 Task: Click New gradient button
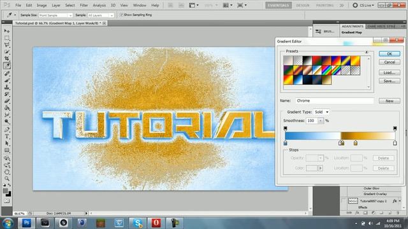(390, 101)
